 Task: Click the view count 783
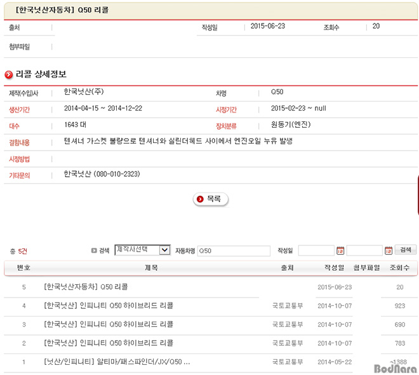(400, 343)
